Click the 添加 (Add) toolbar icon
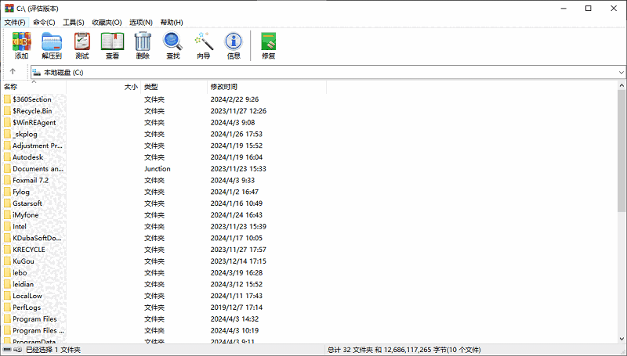The height and width of the screenshot is (356, 627). (x=21, y=45)
